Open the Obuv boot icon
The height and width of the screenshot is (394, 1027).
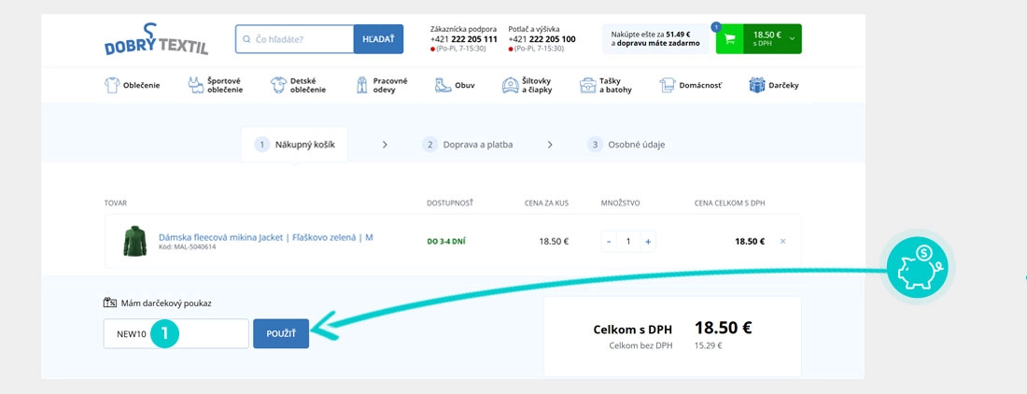(443, 85)
